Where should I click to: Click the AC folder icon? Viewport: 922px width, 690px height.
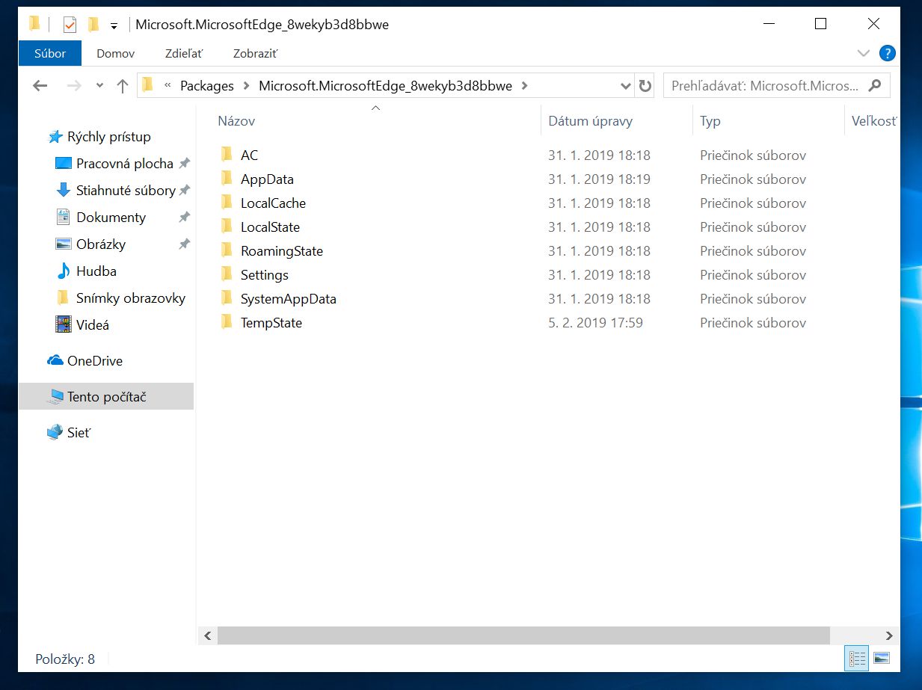click(227, 155)
